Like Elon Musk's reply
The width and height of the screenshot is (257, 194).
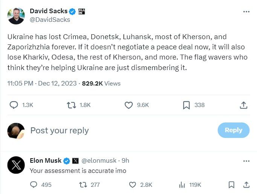pos(132,185)
